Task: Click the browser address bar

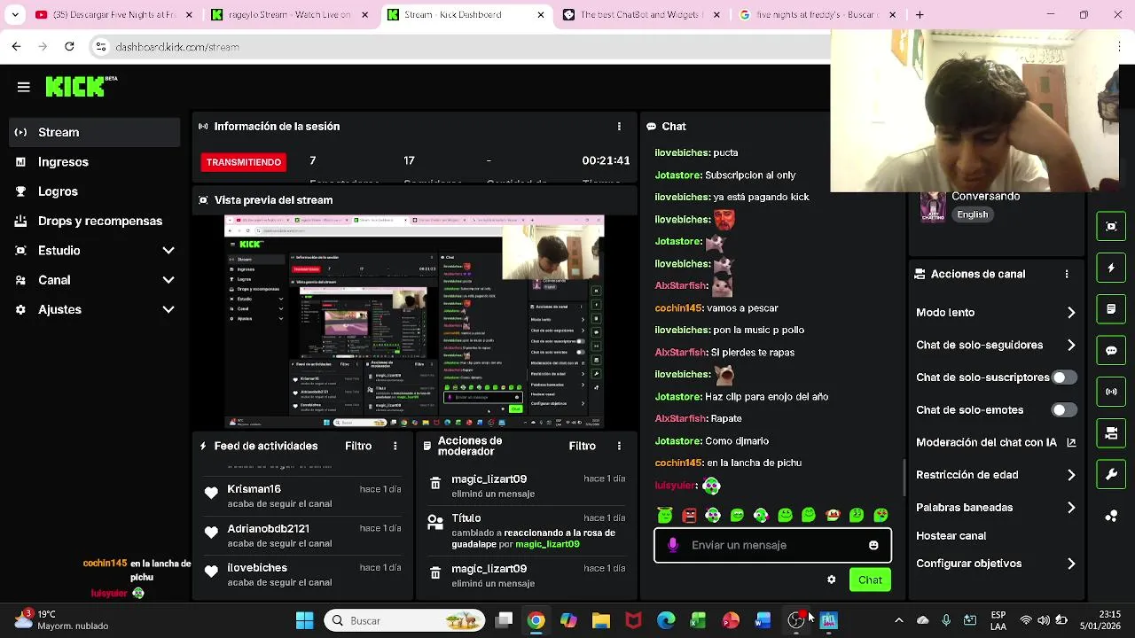Action: click(x=461, y=47)
